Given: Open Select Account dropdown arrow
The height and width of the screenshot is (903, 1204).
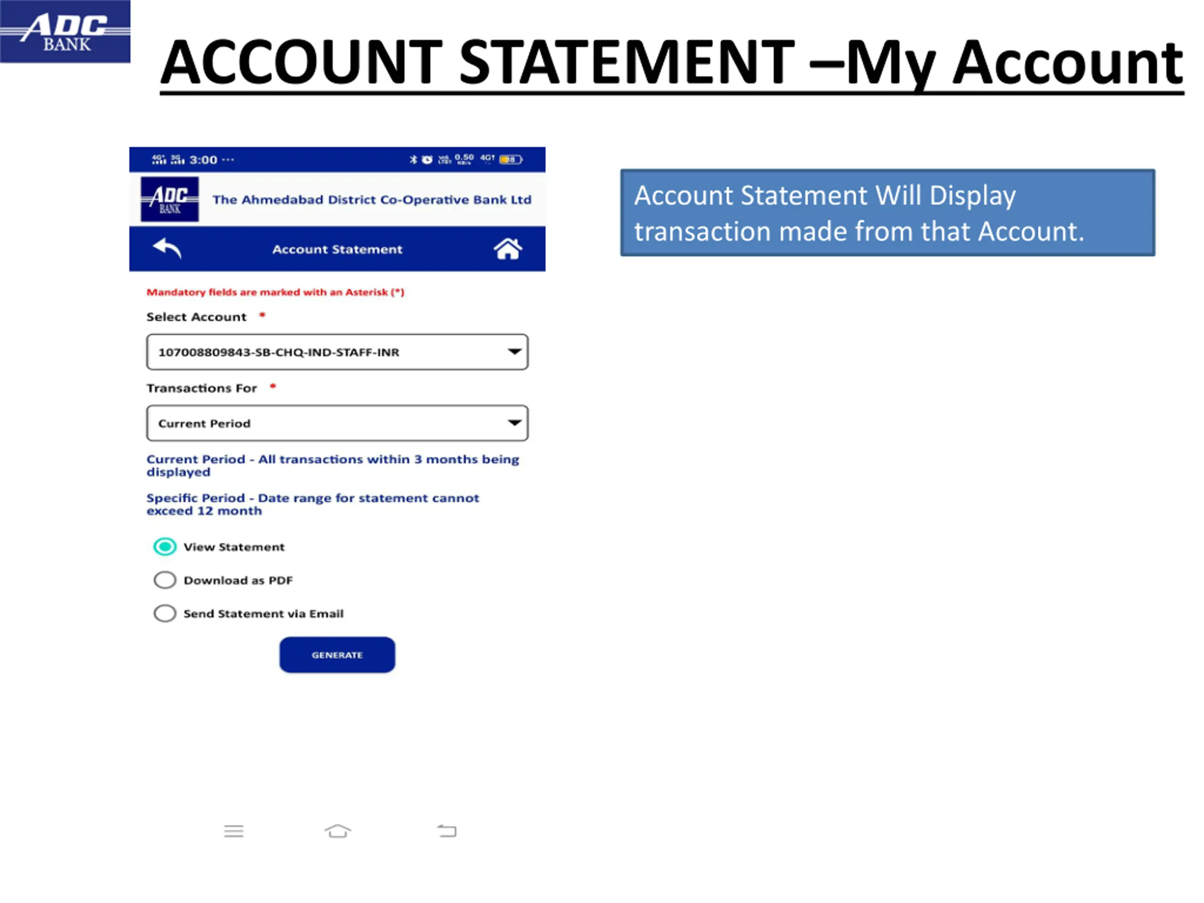Looking at the screenshot, I should click(x=514, y=352).
